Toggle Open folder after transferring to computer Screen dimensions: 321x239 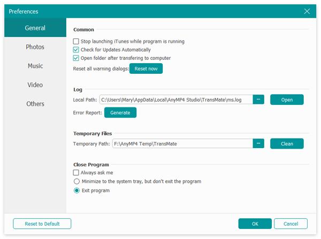[76, 58]
